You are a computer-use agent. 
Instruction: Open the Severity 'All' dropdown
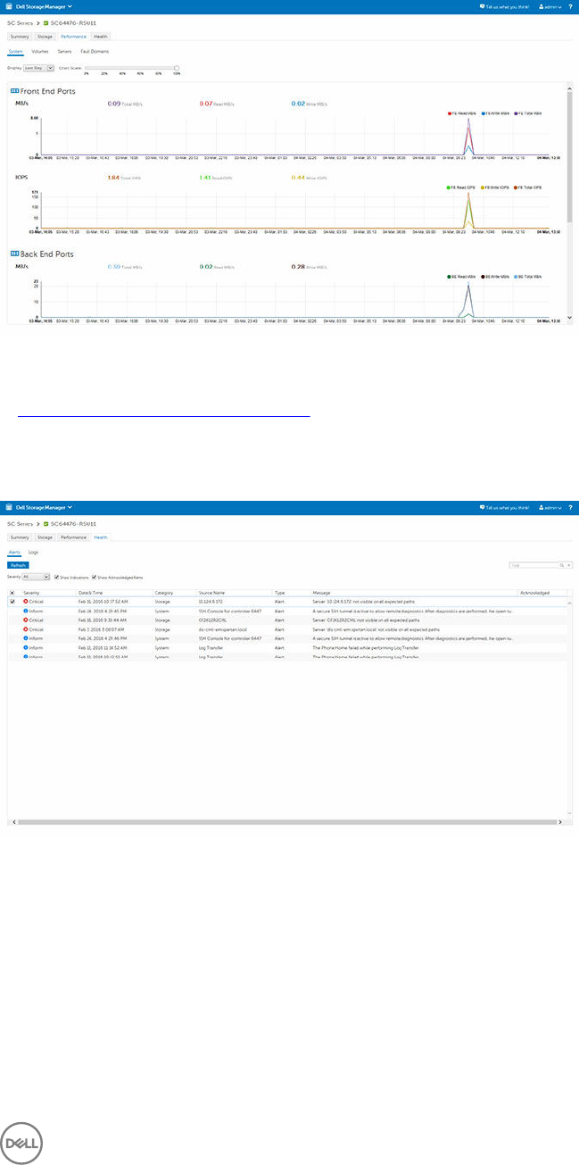tap(36, 577)
